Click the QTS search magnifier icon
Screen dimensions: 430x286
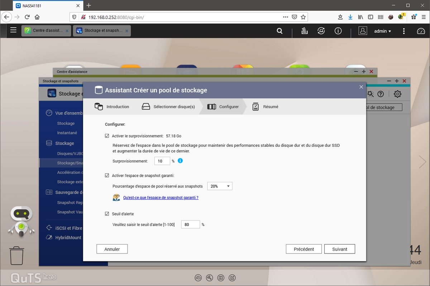pos(280,31)
